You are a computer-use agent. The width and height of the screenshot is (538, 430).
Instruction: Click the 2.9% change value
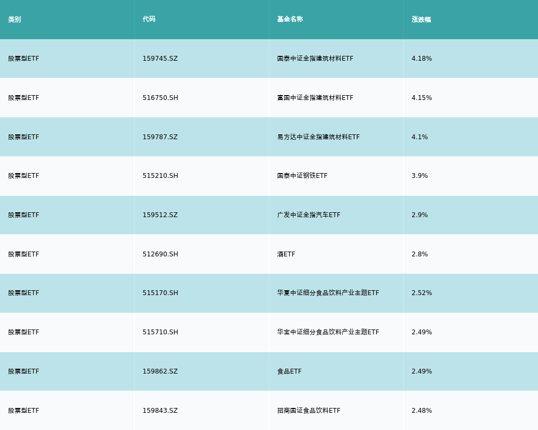[420, 215]
